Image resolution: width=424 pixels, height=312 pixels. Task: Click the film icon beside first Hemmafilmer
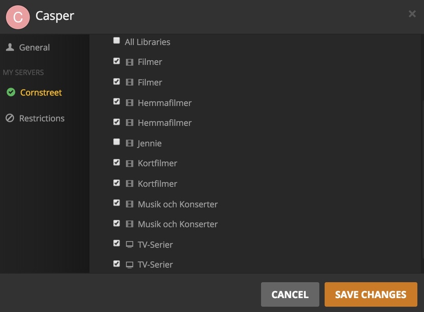(x=130, y=103)
